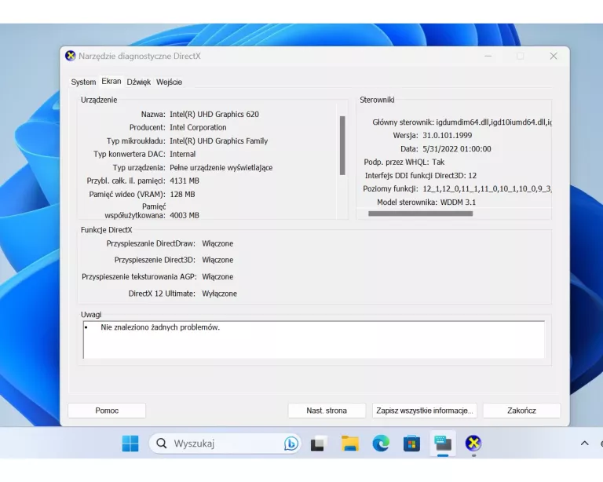Click the driver version 31.0.101.1999
This screenshot has height=482, width=603.
(448, 135)
